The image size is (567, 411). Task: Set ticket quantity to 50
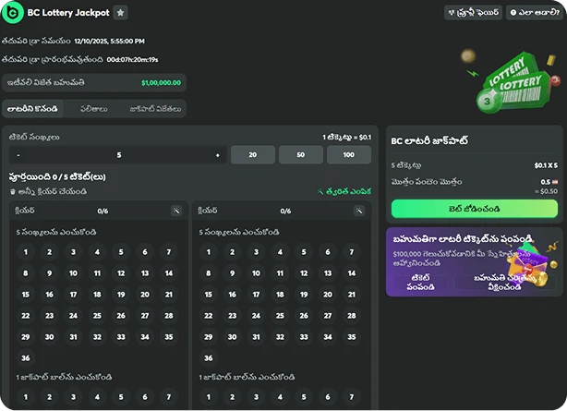pyautogui.click(x=300, y=154)
